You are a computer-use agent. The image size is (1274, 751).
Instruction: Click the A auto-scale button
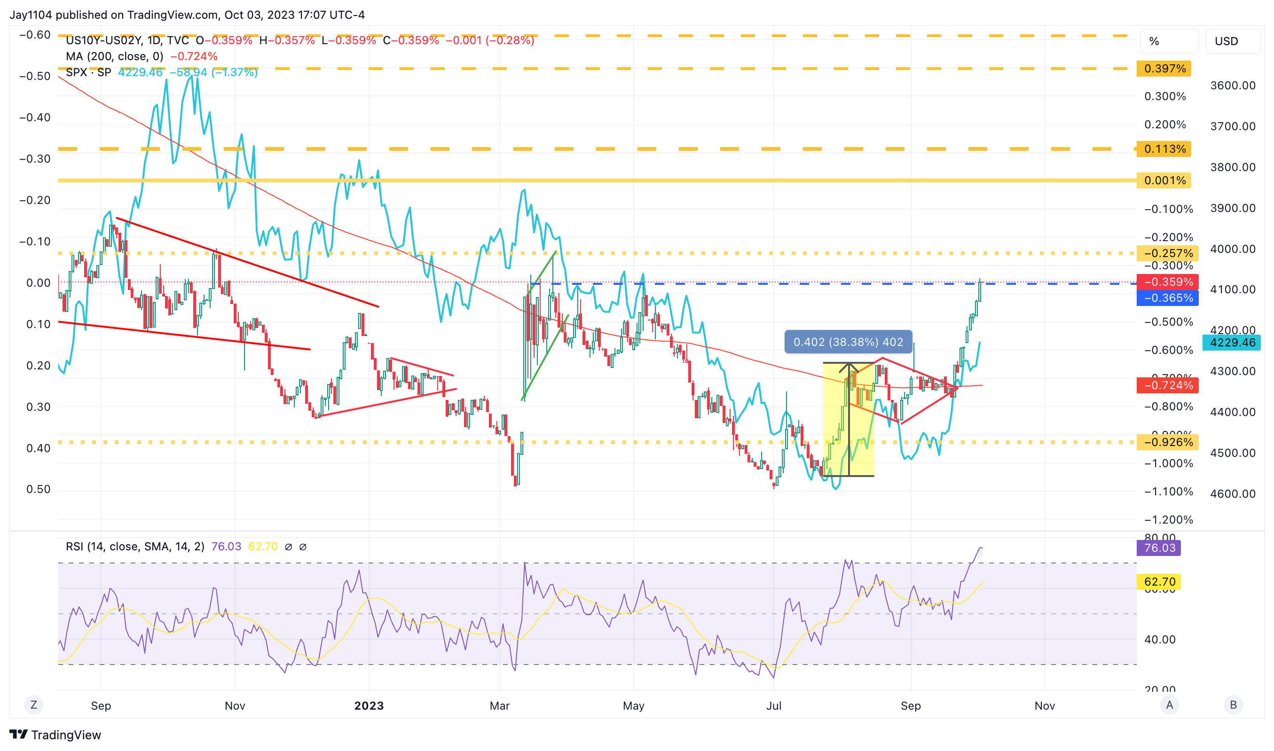1169,704
